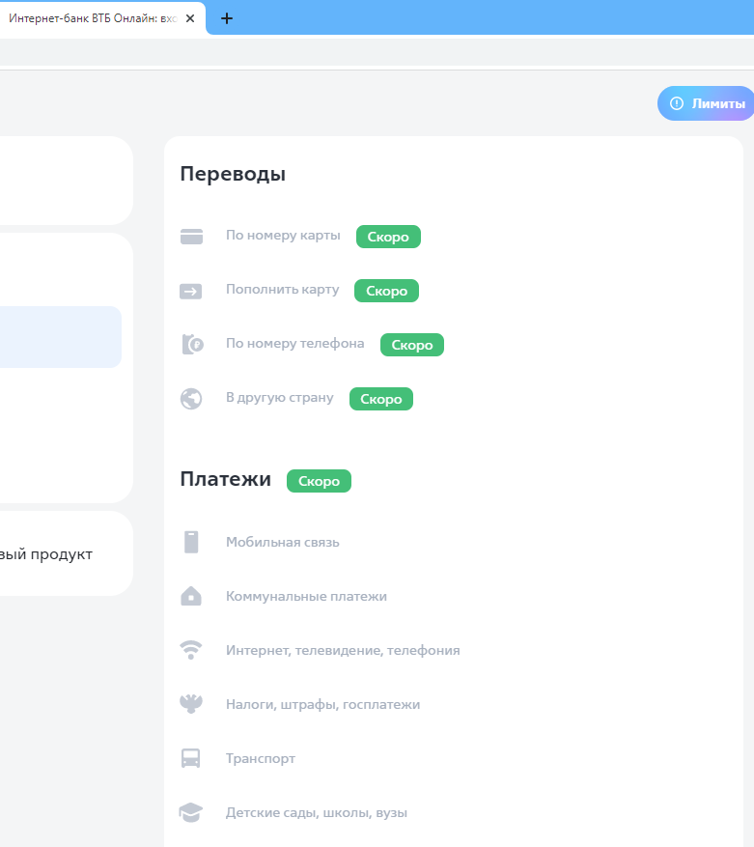
Task: Open the Пополнить карту option
Action: click(x=282, y=289)
